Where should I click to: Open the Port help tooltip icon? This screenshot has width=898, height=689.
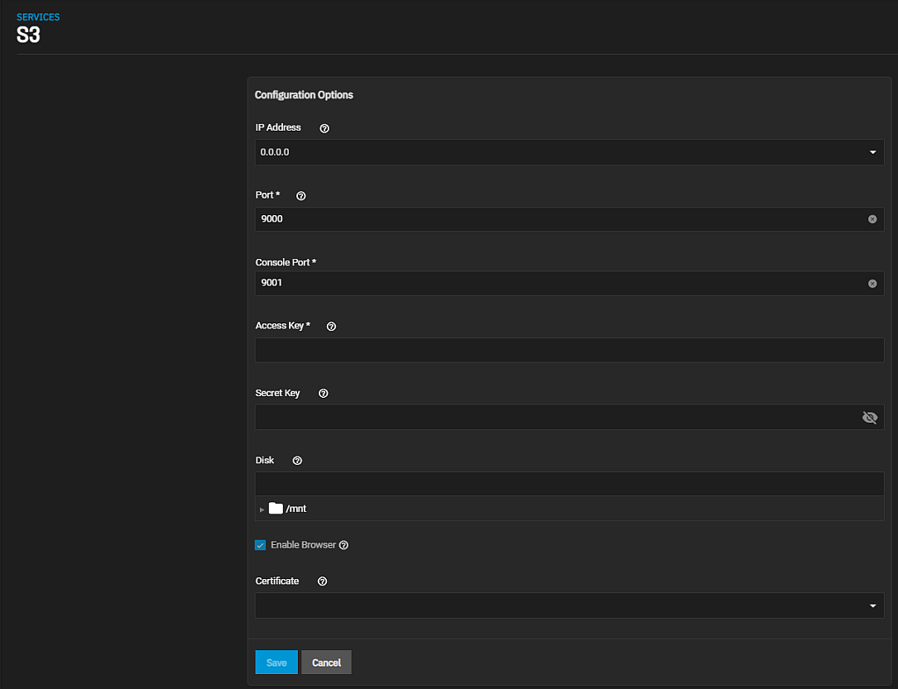click(300, 196)
